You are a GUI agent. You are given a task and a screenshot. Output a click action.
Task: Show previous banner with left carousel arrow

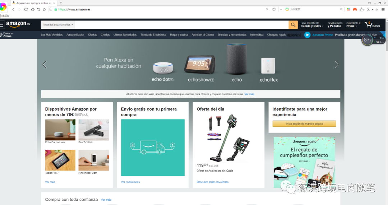pyautogui.click(x=45, y=65)
